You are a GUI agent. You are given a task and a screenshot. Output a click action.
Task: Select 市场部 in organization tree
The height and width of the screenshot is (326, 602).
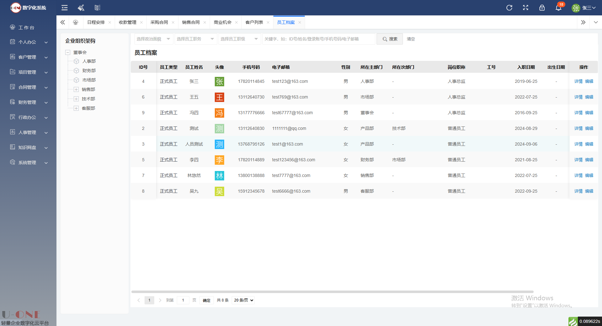coord(89,80)
